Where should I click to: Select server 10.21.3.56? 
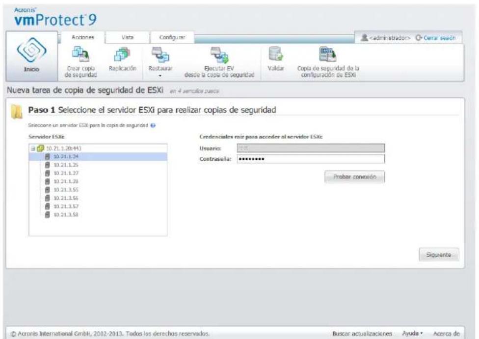[x=66, y=198]
